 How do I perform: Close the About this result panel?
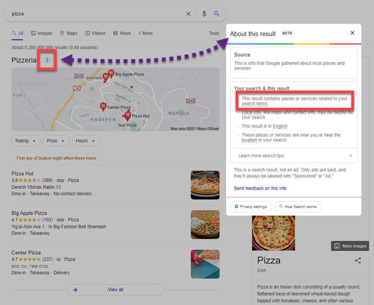(352, 33)
